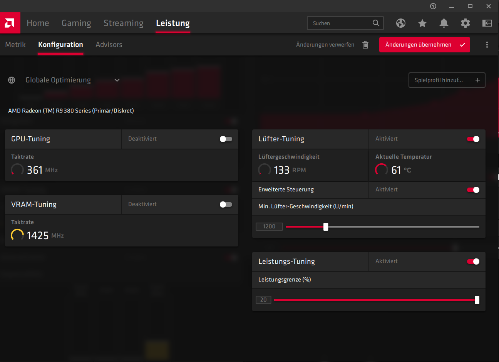499x362 pixels.
Task: Click the GPU Taktrate gauge icon
Action: pyautogui.click(x=17, y=170)
